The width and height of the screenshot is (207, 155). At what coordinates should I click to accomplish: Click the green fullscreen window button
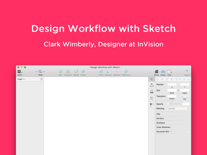tap(25, 67)
